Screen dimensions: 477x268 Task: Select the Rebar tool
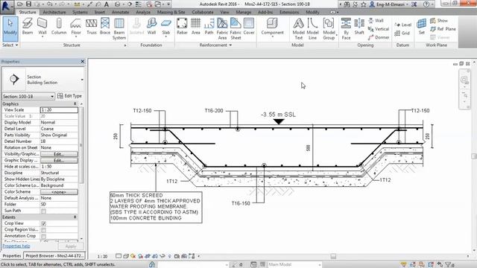pos(182,27)
